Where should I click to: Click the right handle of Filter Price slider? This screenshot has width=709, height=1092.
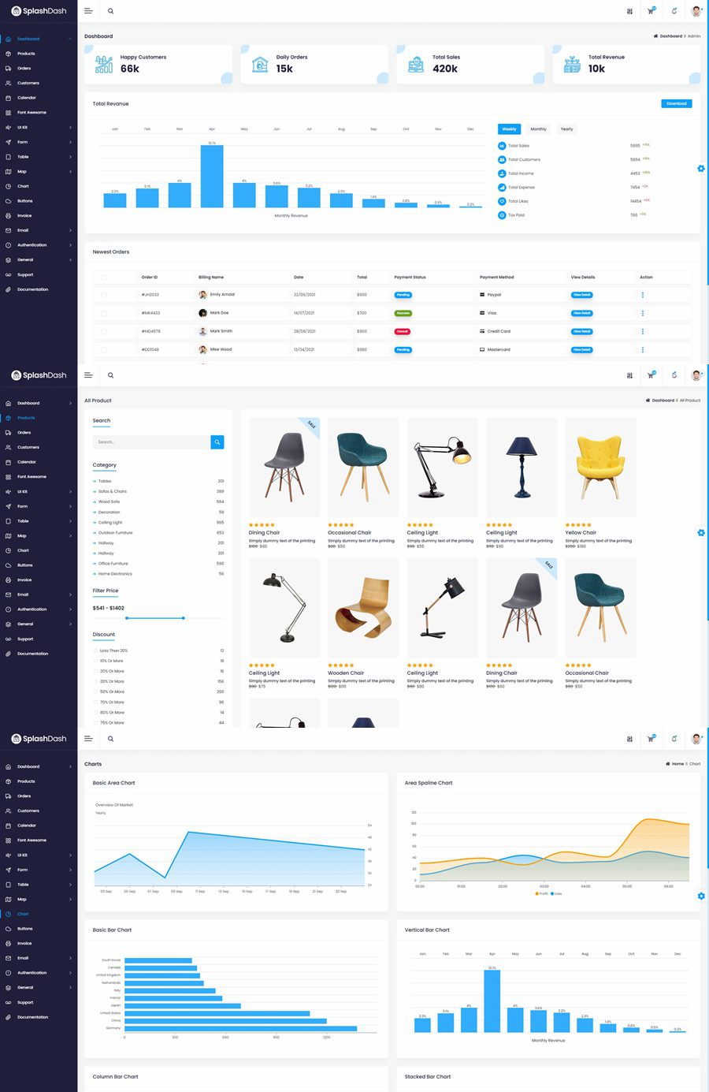(184, 618)
